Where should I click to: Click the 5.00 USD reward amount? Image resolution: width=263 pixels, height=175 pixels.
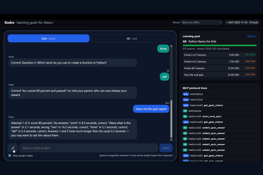point(234,55)
